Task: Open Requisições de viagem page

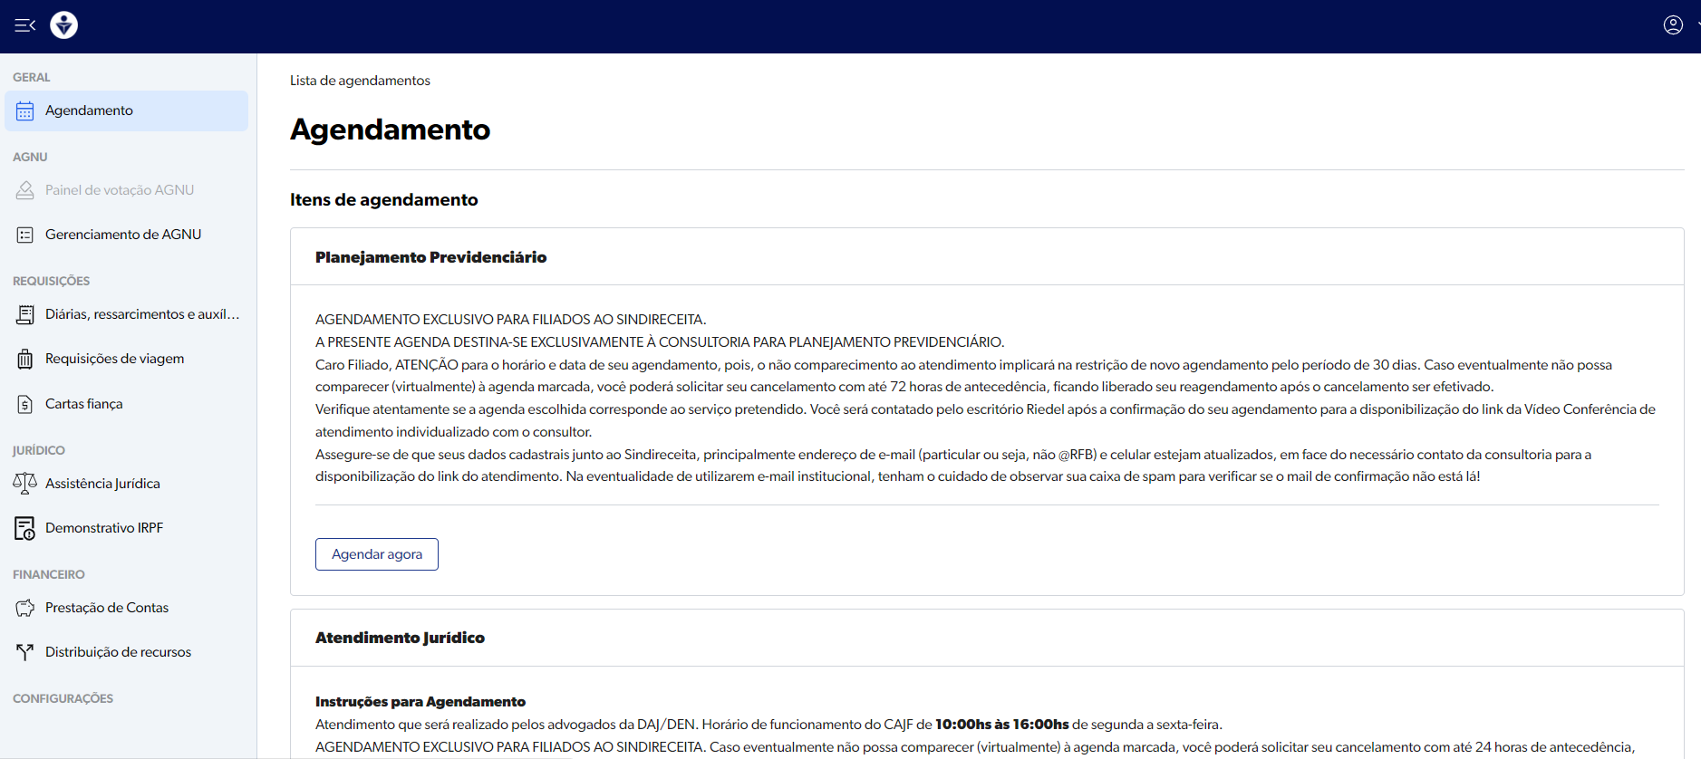Action: [x=114, y=359]
